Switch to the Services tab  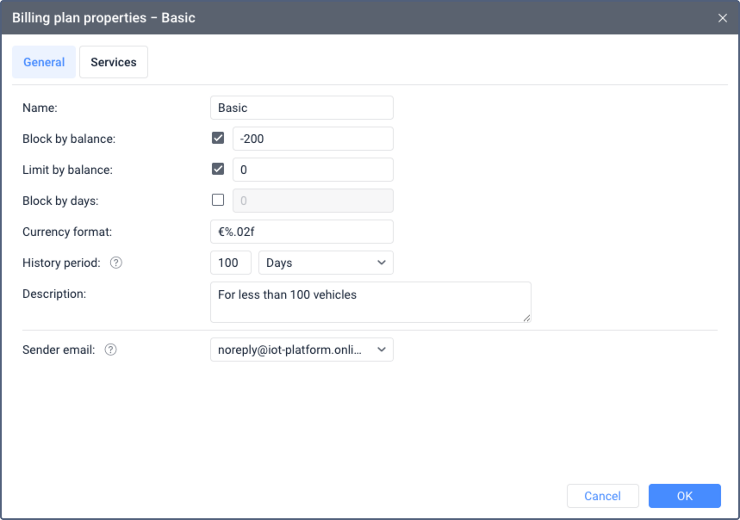[x=114, y=62]
